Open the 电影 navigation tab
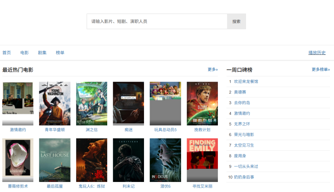 [24, 53]
